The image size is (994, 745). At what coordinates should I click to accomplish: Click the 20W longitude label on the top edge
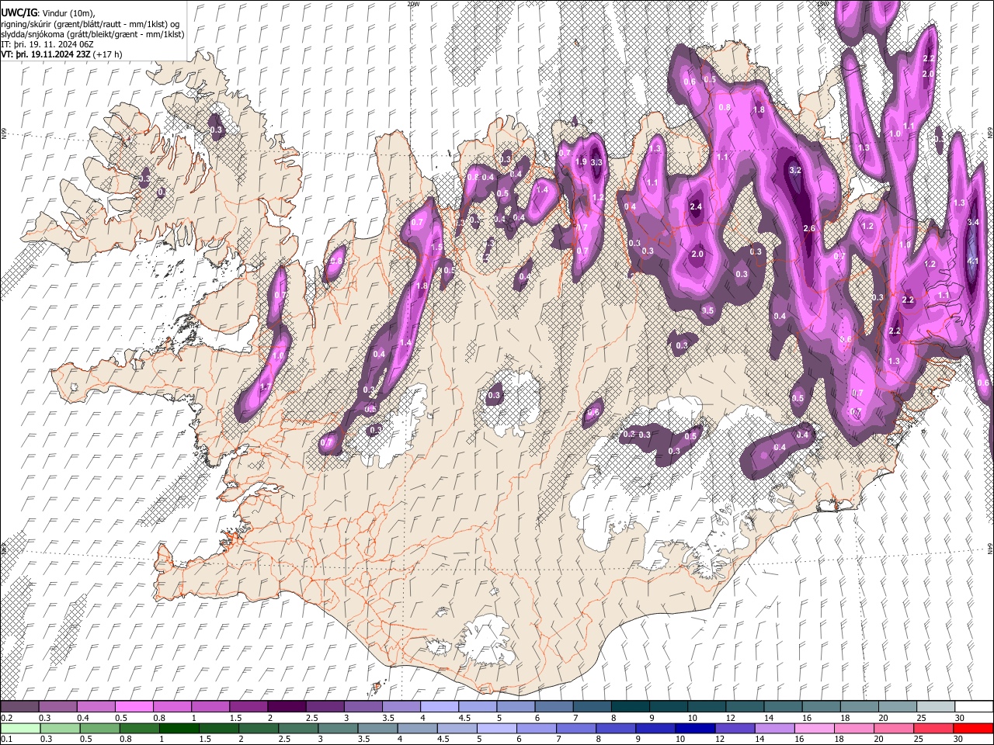[x=413, y=4]
